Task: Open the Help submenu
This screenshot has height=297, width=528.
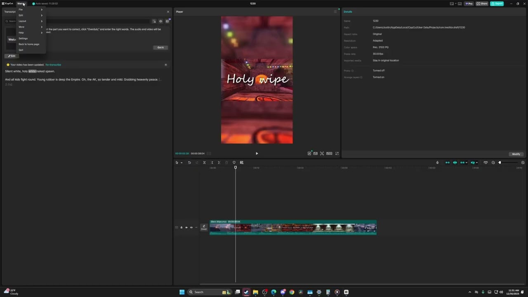Action: (x=31, y=33)
